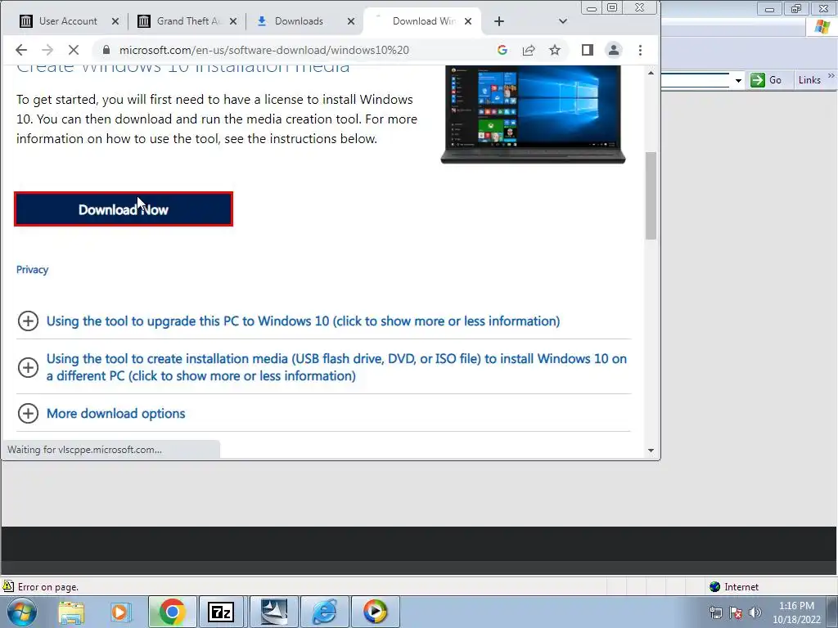Open the Chrome profile avatar menu
Image resolution: width=838 pixels, height=628 pixels.
pyautogui.click(x=614, y=50)
